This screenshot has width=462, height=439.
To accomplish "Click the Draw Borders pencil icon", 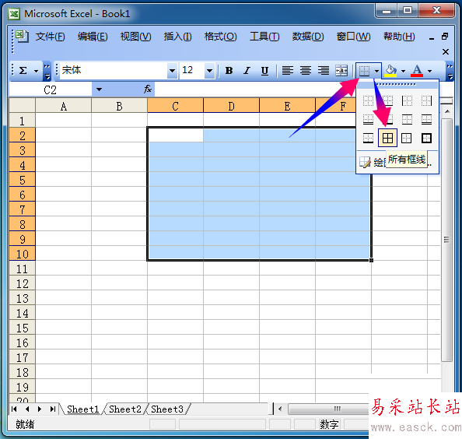I will click(365, 162).
